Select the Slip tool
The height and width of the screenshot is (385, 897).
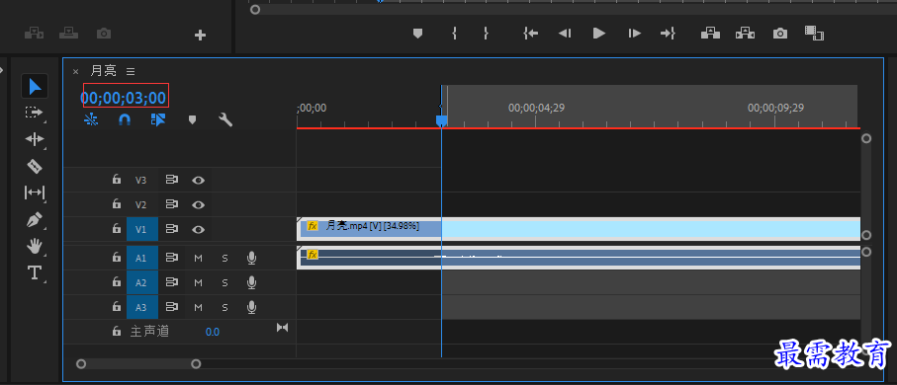point(35,192)
